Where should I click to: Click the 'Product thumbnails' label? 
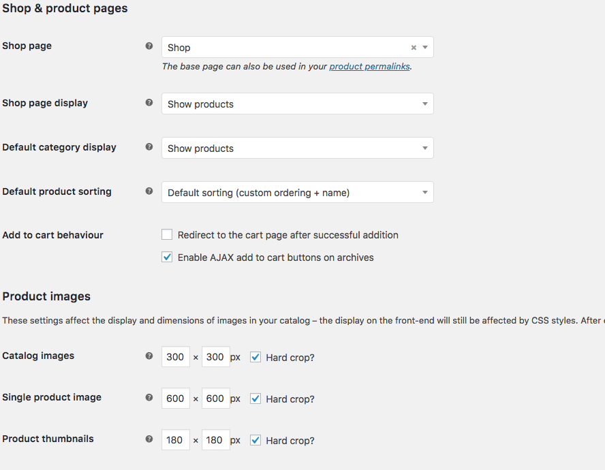pos(48,439)
